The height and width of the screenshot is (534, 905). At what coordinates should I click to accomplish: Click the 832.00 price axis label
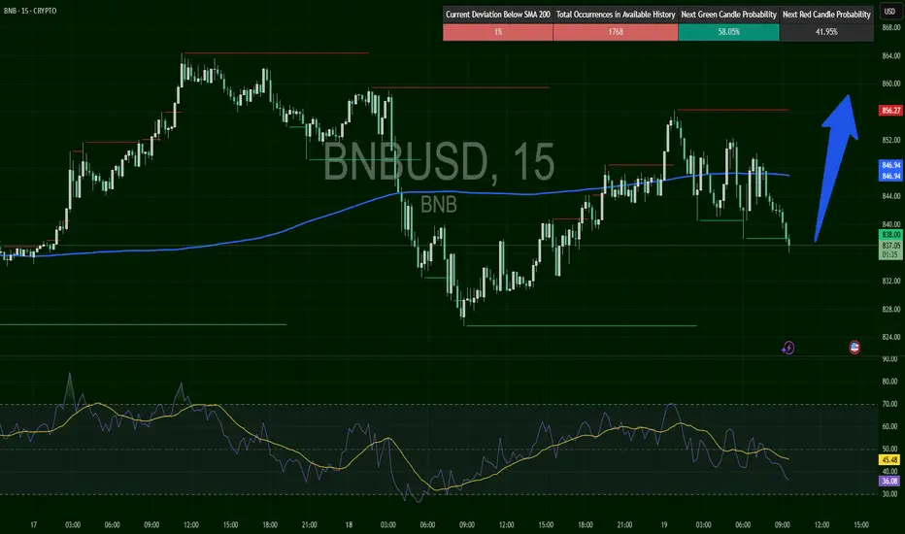tap(890, 281)
